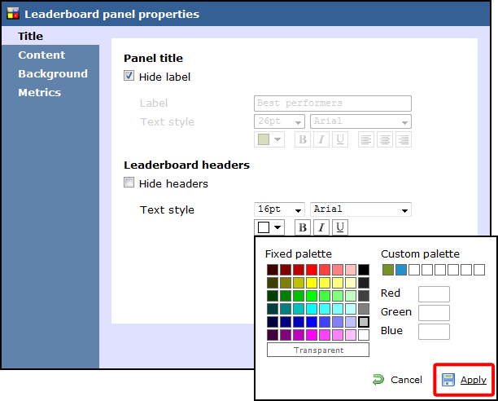The height and width of the screenshot is (401, 498).
Task: Click the align center icon in Panel title
Action: [385, 139]
